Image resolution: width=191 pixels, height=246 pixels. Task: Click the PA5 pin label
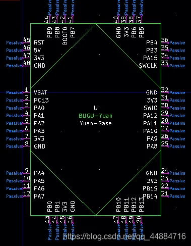pos(39,181)
